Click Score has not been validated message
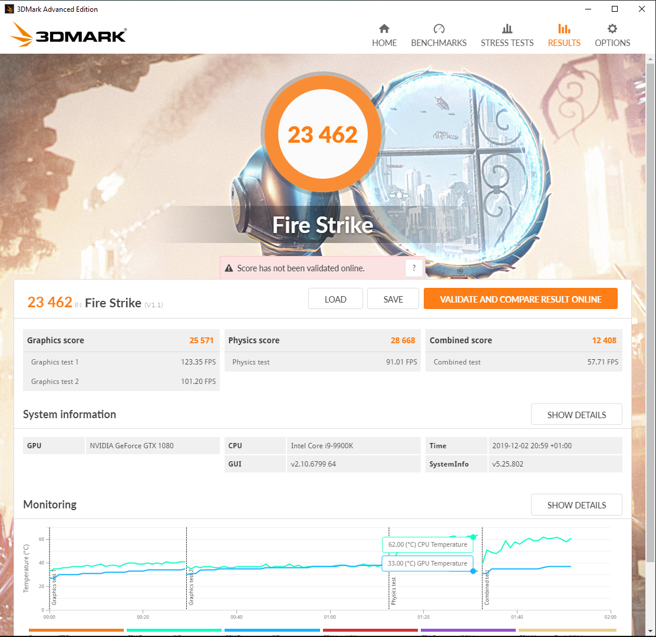The width and height of the screenshot is (656, 637). click(x=301, y=268)
